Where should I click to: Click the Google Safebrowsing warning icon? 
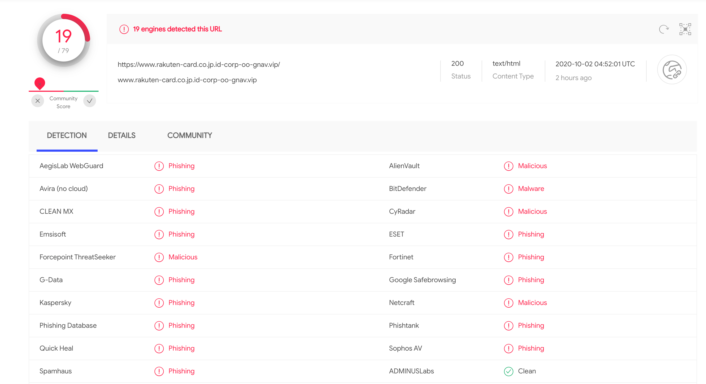pos(508,280)
